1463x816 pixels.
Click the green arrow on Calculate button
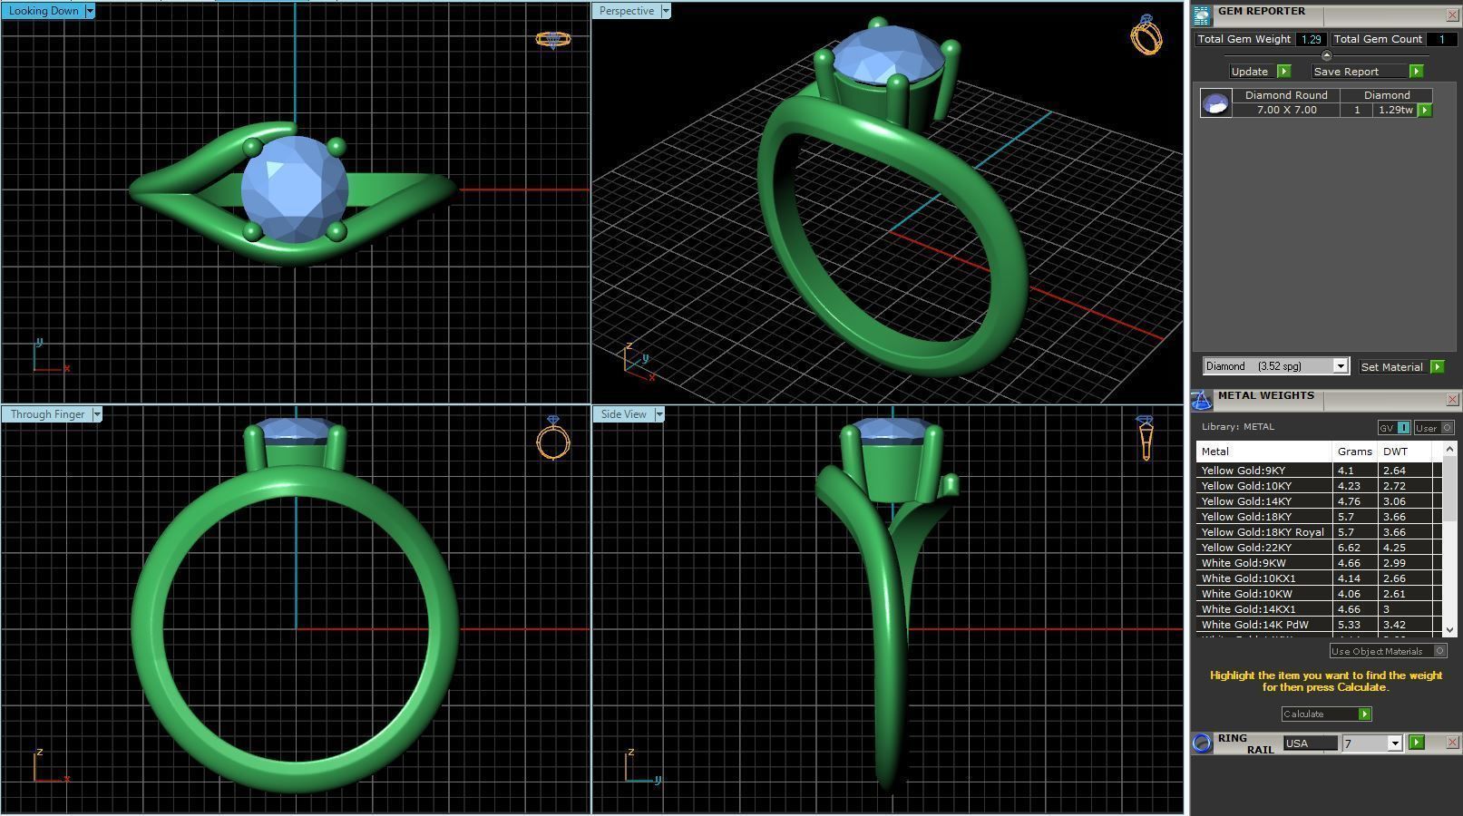pyautogui.click(x=1364, y=714)
